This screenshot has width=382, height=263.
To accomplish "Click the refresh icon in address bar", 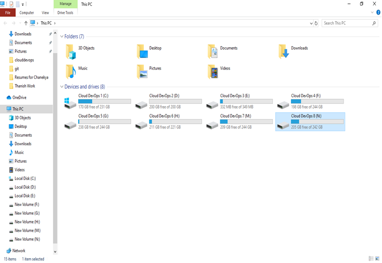I will [316, 23].
